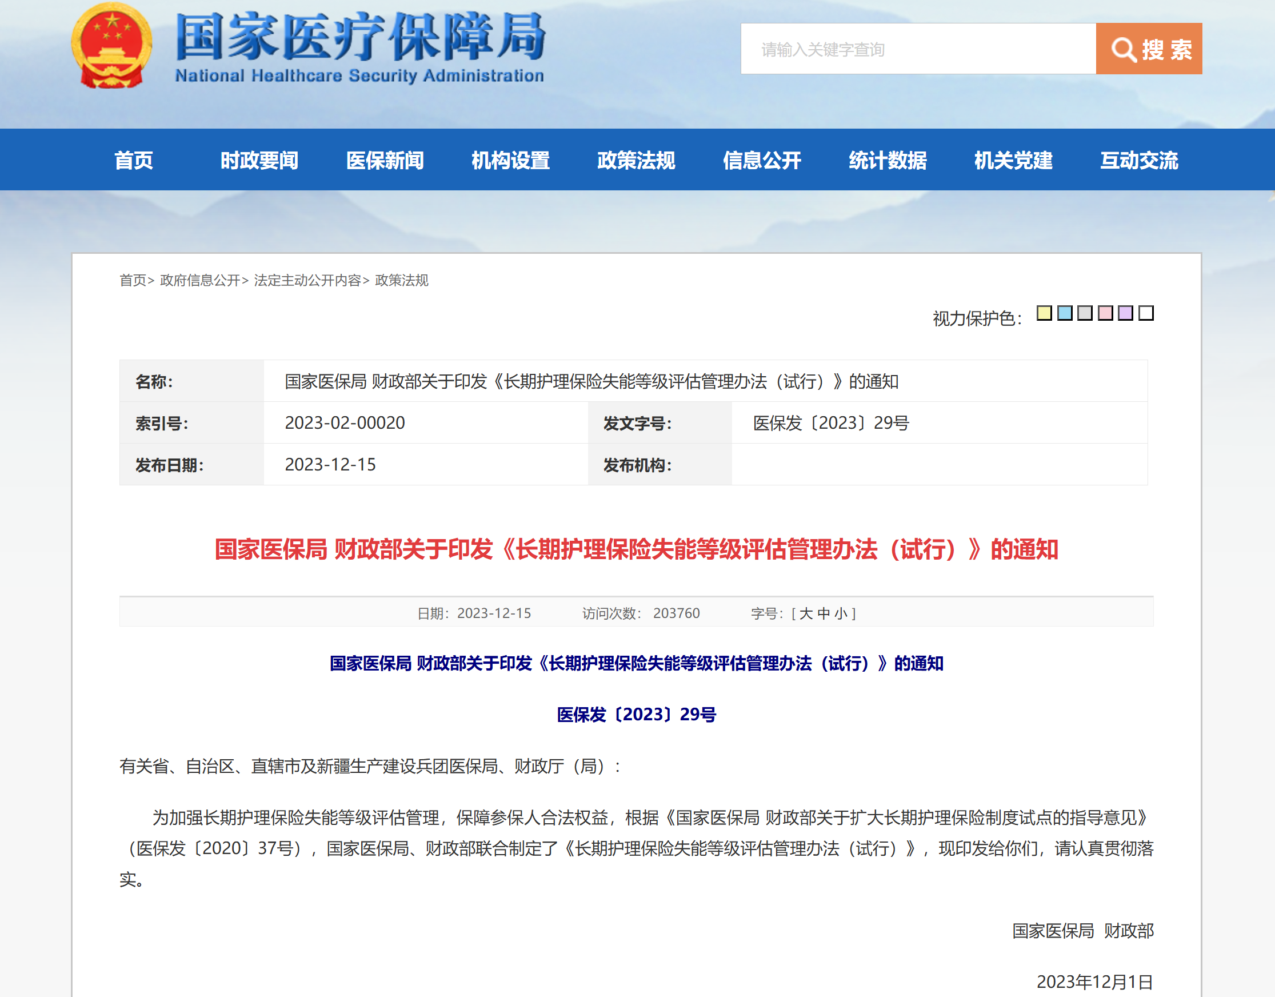
Task: Select the yellow eye-protection color swatch
Action: (x=1044, y=313)
